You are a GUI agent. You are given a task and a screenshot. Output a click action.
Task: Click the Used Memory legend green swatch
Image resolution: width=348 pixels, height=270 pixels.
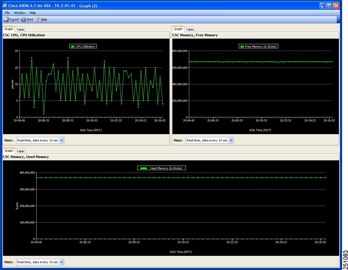pos(143,168)
